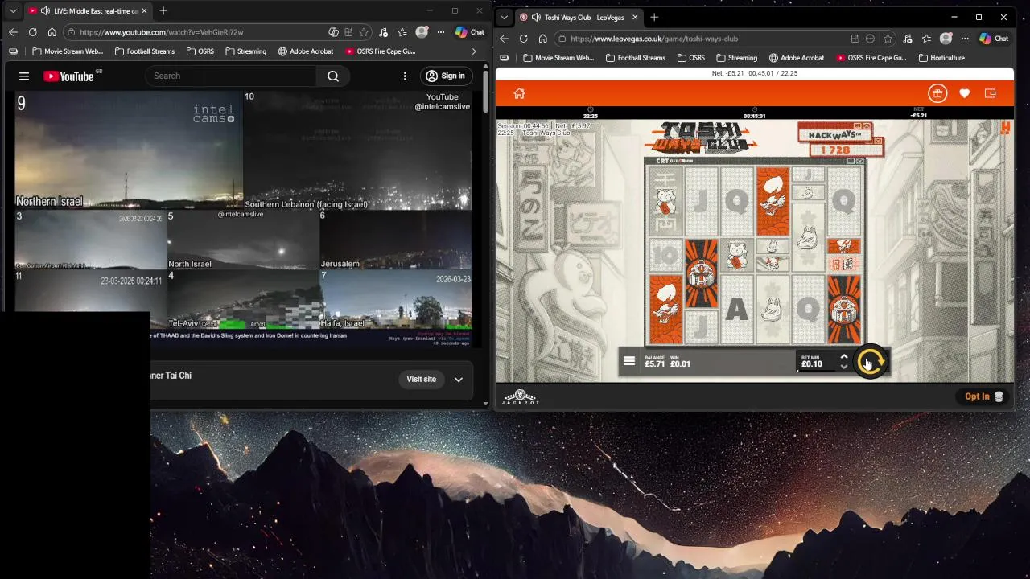Open Favorites list in LeoVegas window

926,39
